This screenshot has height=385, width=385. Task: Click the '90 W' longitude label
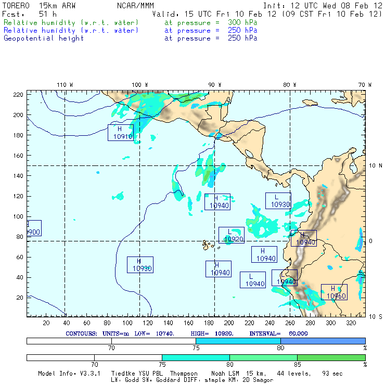tap(214, 85)
